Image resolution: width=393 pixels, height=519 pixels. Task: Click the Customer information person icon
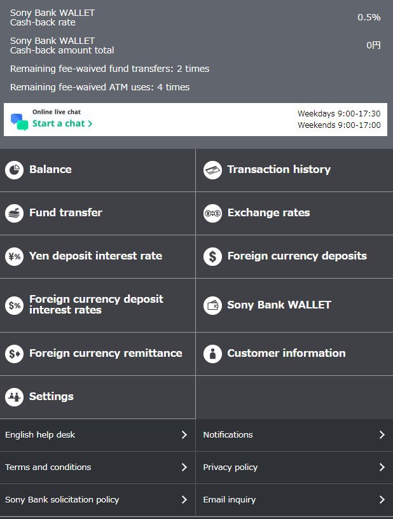click(x=212, y=354)
